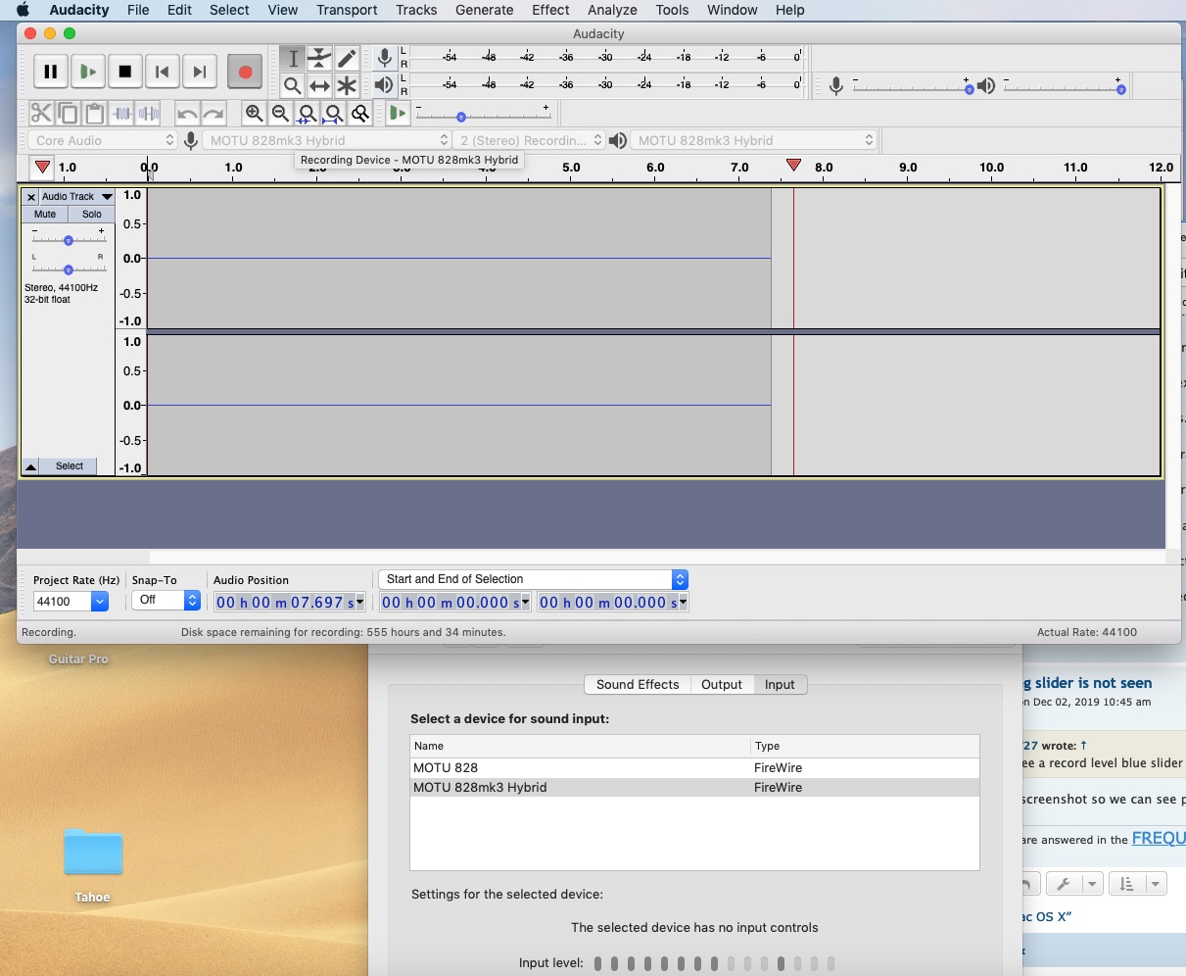Collapse the Audio Track
The width and height of the screenshot is (1186, 976).
coord(30,466)
